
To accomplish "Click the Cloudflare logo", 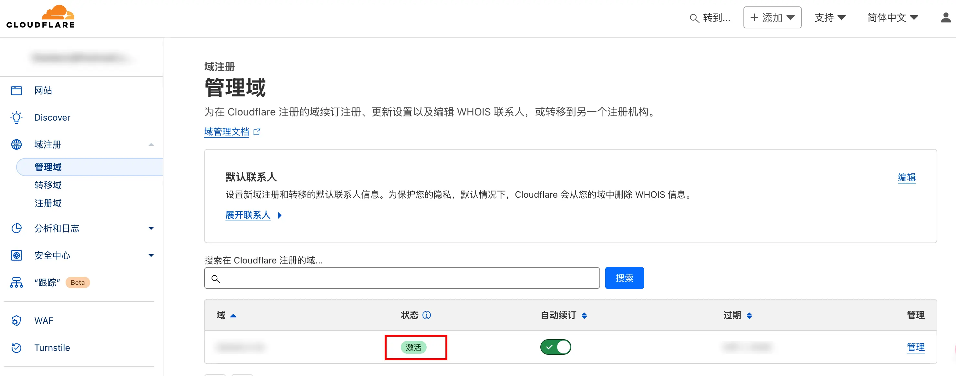I will [x=40, y=17].
